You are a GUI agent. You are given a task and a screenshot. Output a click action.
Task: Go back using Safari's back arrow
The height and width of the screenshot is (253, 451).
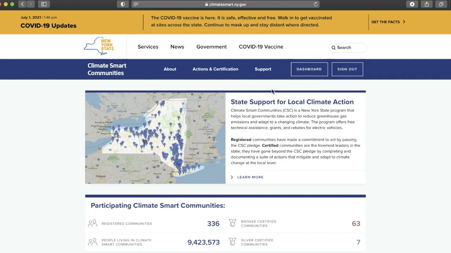coord(22,4)
